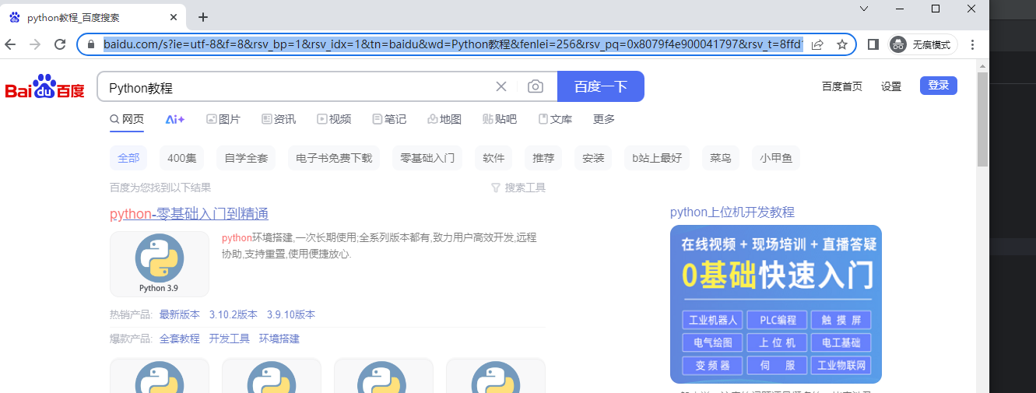Open Chrome three-dot menu
Image resolution: width=1036 pixels, height=393 pixels.
click(973, 44)
